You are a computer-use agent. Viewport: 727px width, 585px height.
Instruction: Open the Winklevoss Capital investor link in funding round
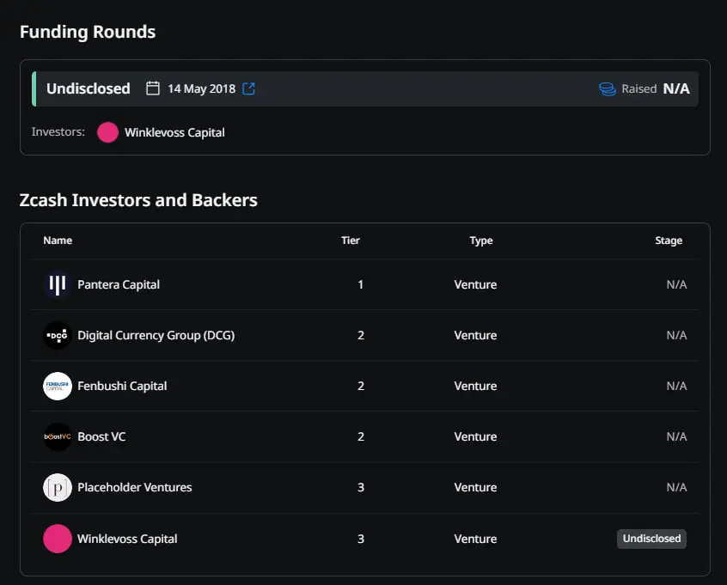tap(174, 132)
